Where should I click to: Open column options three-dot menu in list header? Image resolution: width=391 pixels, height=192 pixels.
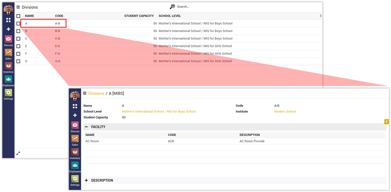tap(321, 16)
